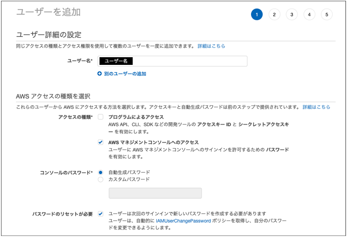Click the 別のユーザーの追加 link

(x=125, y=74)
